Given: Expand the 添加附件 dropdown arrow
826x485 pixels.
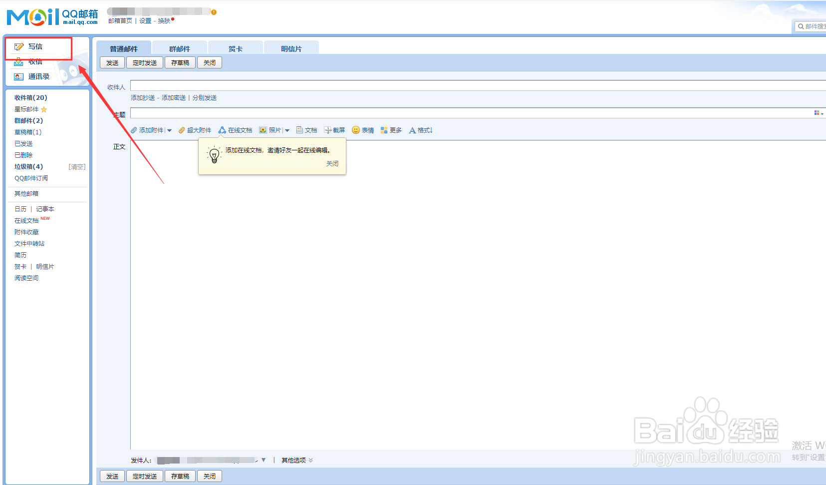Looking at the screenshot, I should pyautogui.click(x=169, y=131).
